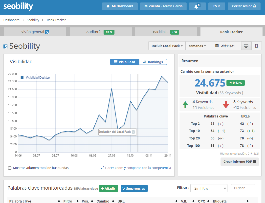Click the '4 Keywords' improved count
Viewport: 265px width, 203px height.
tap(202, 102)
